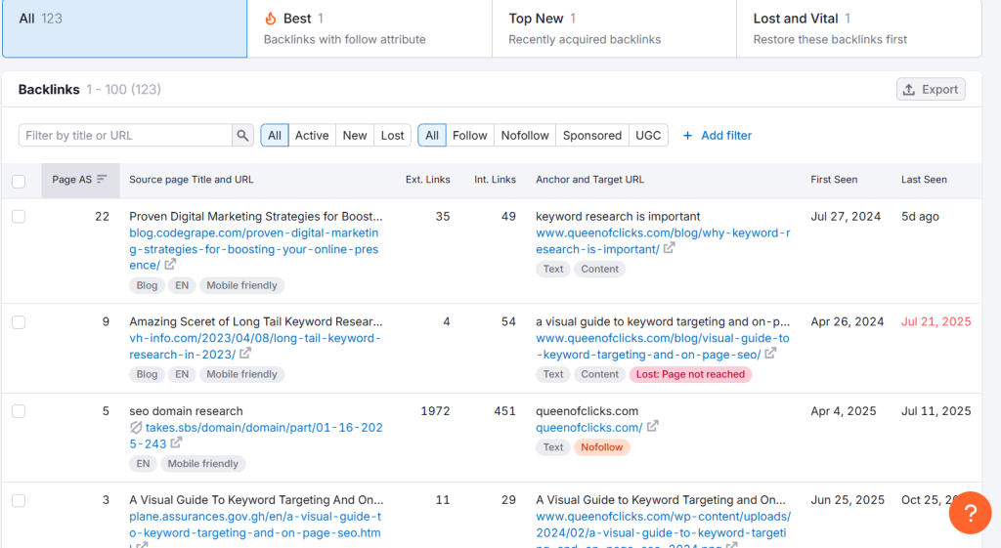The image size is (1001, 548).
Task: Select the Nofollow link-type filter
Action: pyautogui.click(x=525, y=135)
